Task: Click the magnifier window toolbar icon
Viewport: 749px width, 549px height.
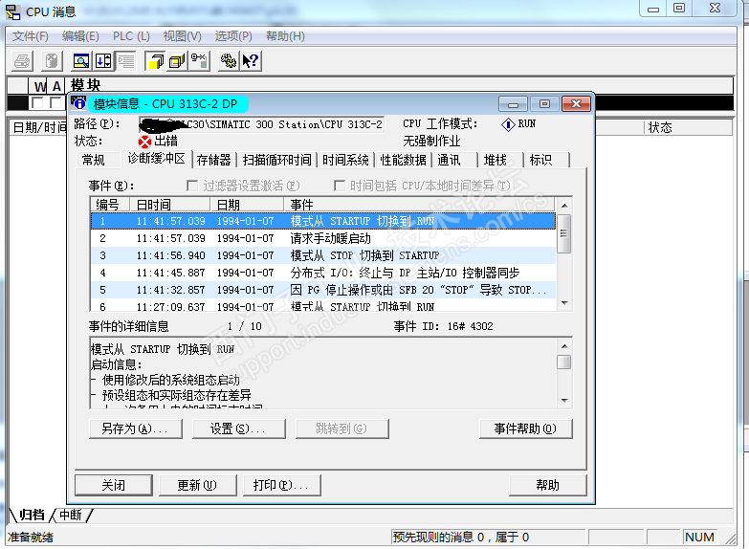Action: point(80,61)
